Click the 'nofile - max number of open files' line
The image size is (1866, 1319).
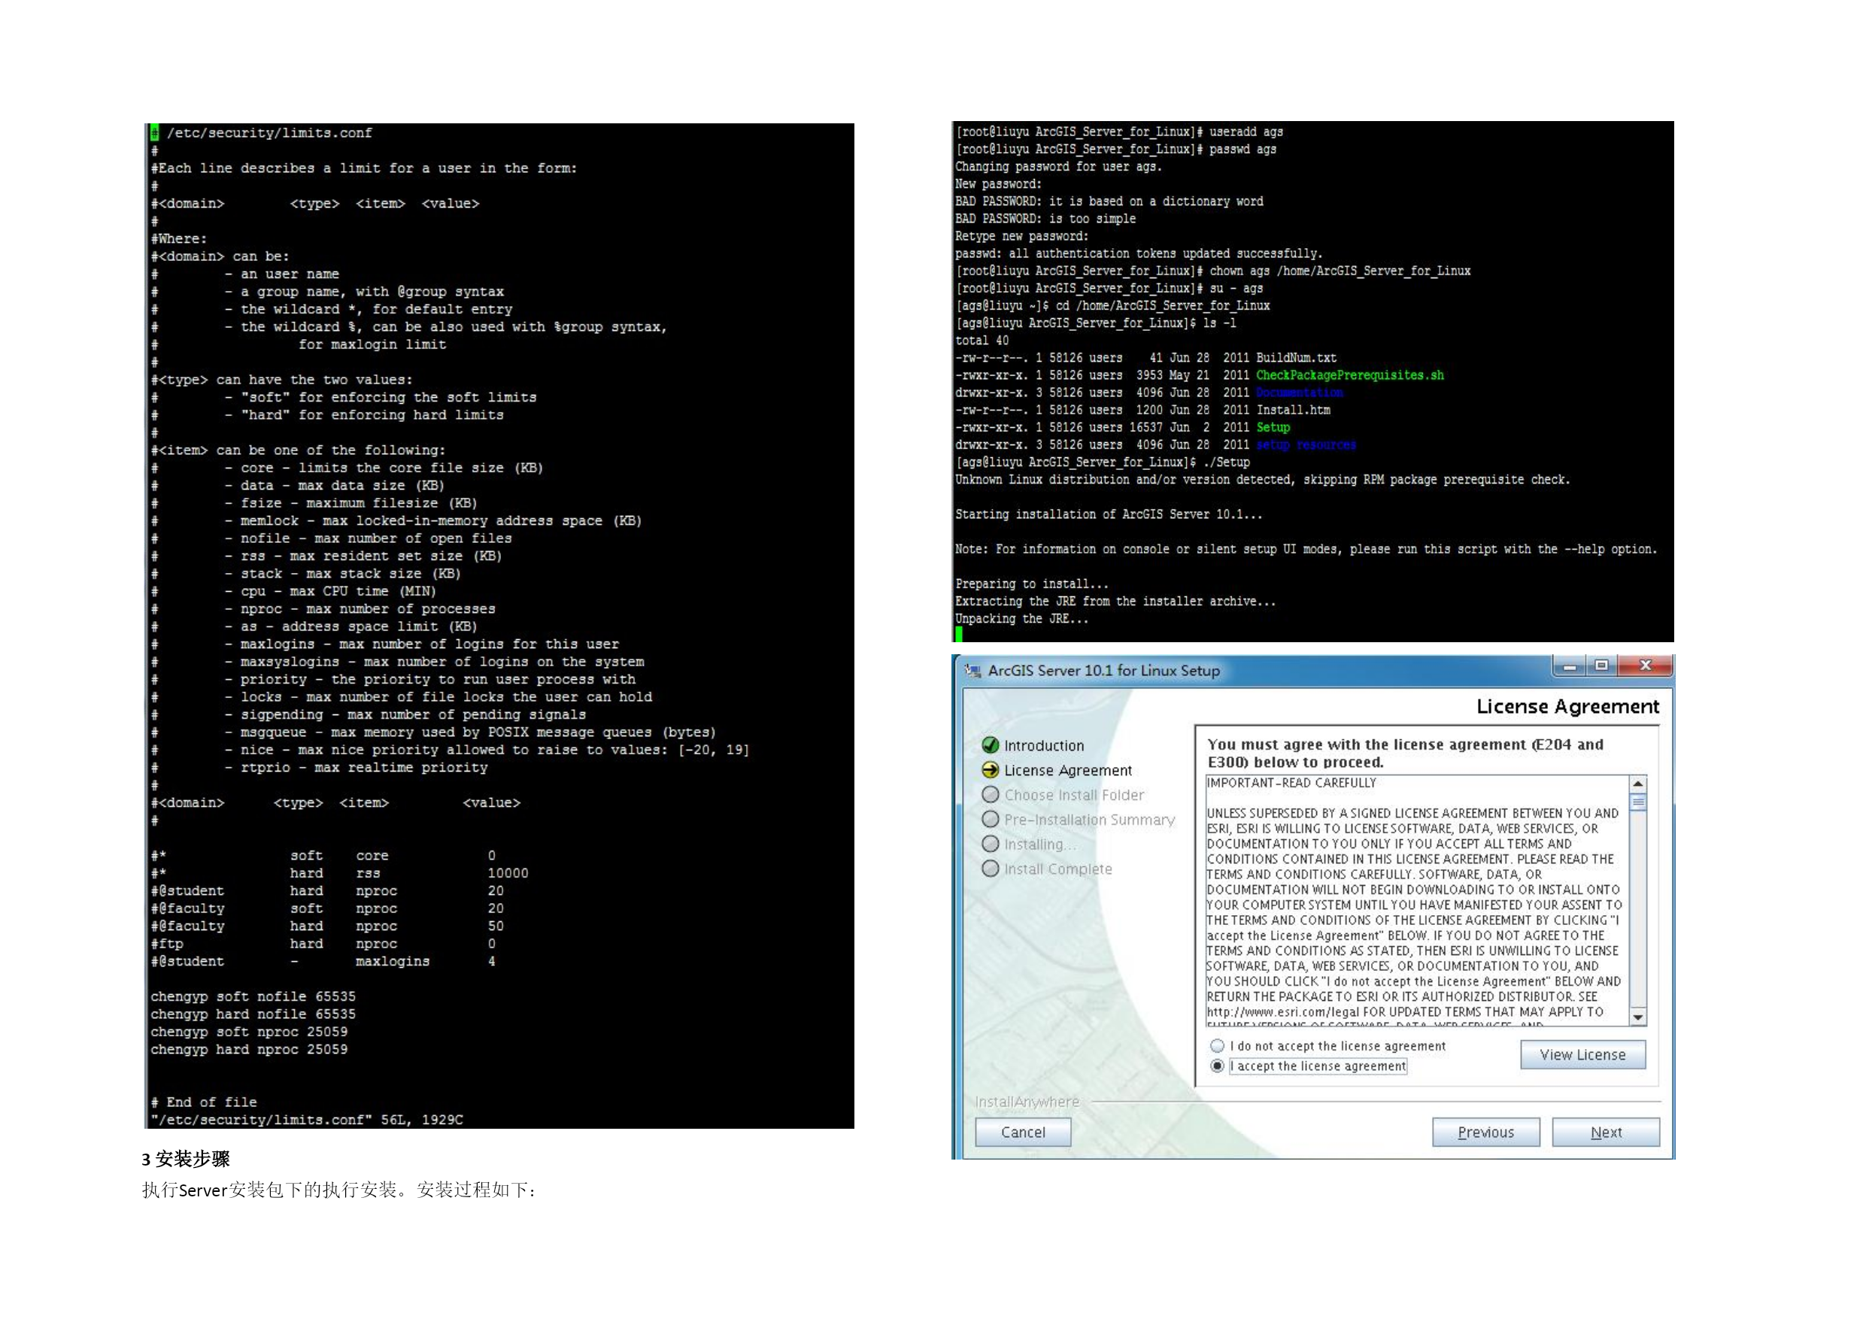[369, 538]
